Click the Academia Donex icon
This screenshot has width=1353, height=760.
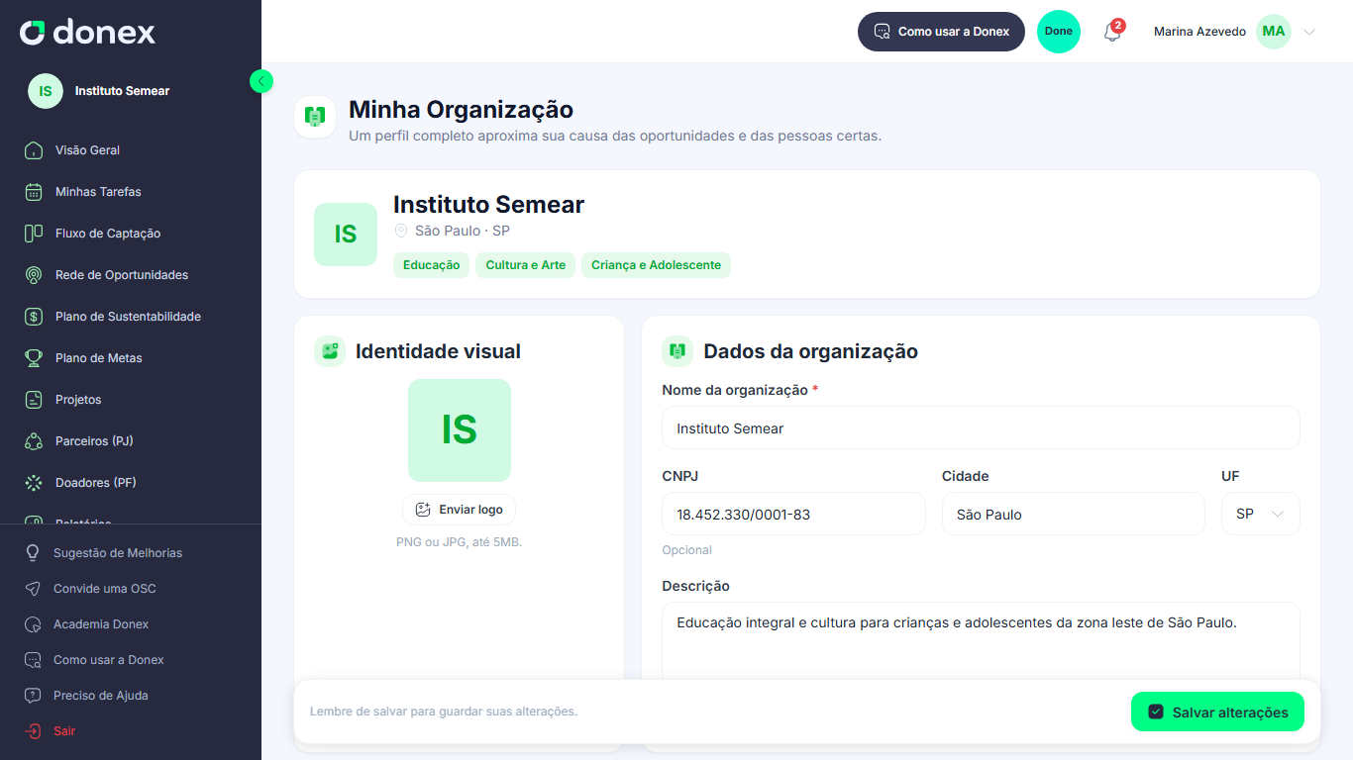click(x=33, y=624)
